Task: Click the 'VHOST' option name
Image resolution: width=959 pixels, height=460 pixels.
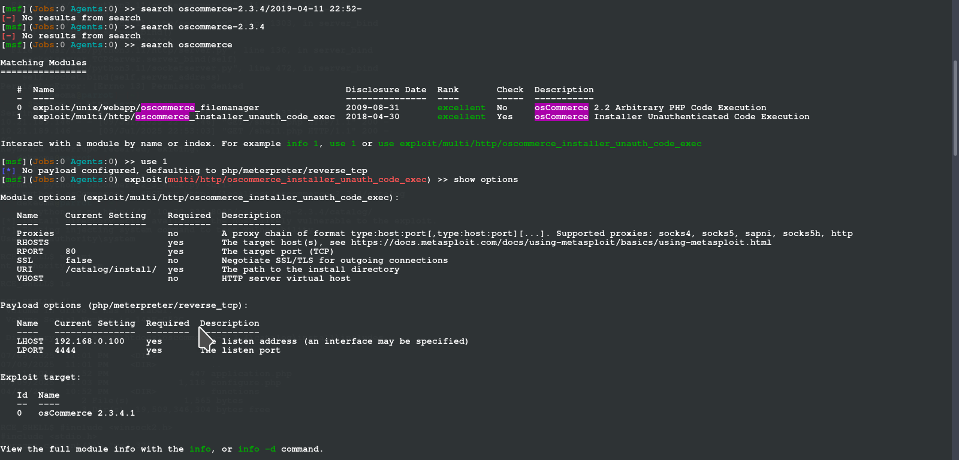Action: pyautogui.click(x=30, y=279)
